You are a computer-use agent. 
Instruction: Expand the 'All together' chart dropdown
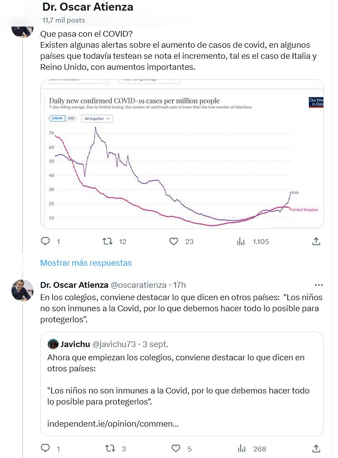click(97, 118)
